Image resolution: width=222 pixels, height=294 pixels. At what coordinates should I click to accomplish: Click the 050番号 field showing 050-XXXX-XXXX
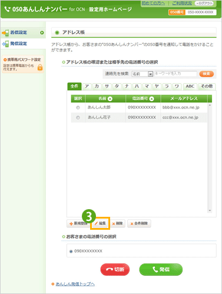tap(200, 12)
